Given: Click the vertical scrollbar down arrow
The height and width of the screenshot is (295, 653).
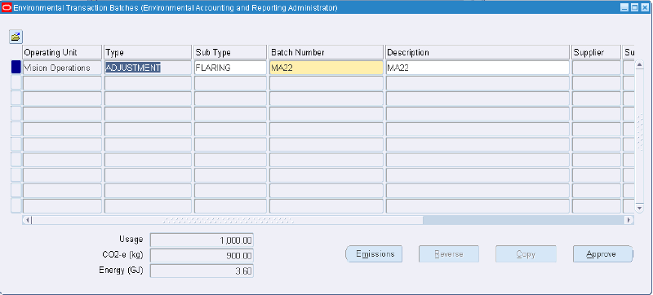Looking at the screenshot, I should pyautogui.click(x=639, y=208).
